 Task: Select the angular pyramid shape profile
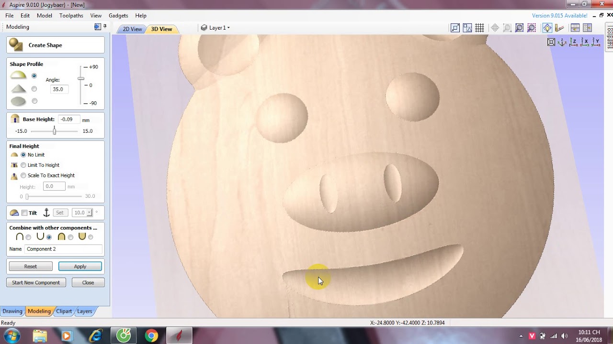(34, 88)
